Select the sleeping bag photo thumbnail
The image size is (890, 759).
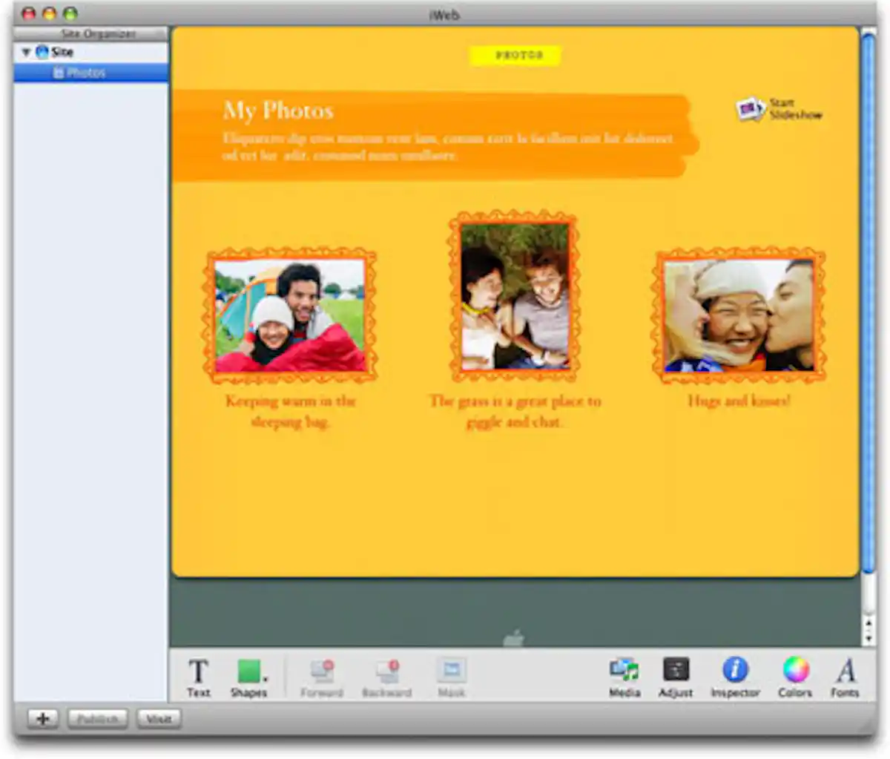(290, 315)
